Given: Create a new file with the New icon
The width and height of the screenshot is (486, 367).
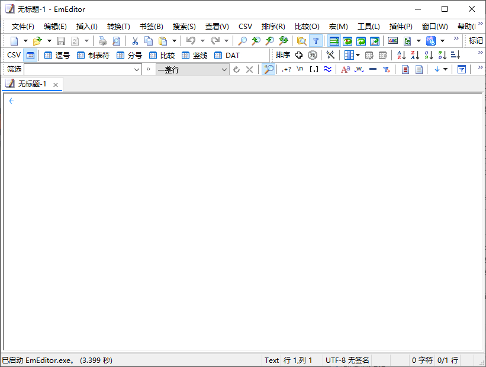Looking at the screenshot, I should tap(14, 41).
